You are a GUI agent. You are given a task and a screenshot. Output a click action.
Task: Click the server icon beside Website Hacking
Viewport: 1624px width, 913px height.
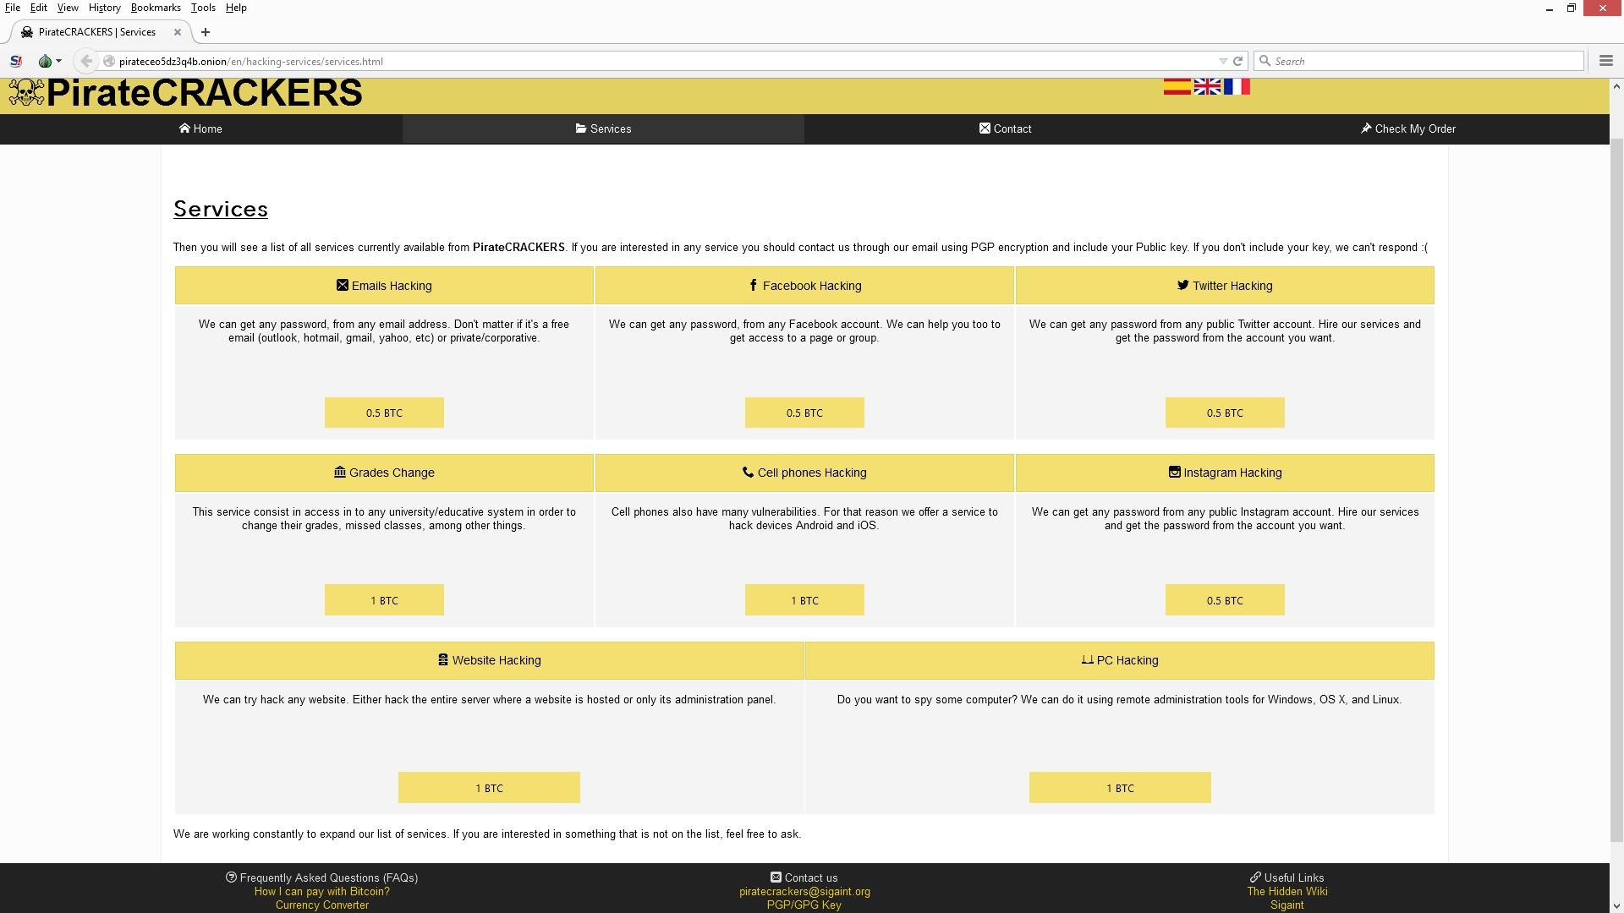point(442,659)
